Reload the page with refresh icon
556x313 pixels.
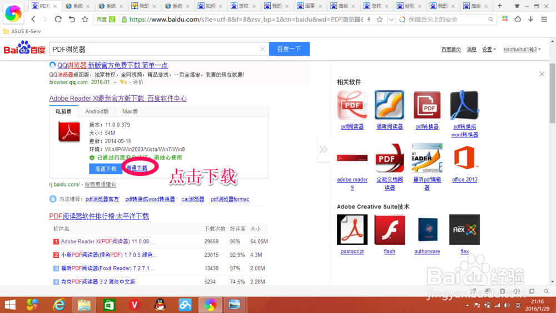(58, 19)
